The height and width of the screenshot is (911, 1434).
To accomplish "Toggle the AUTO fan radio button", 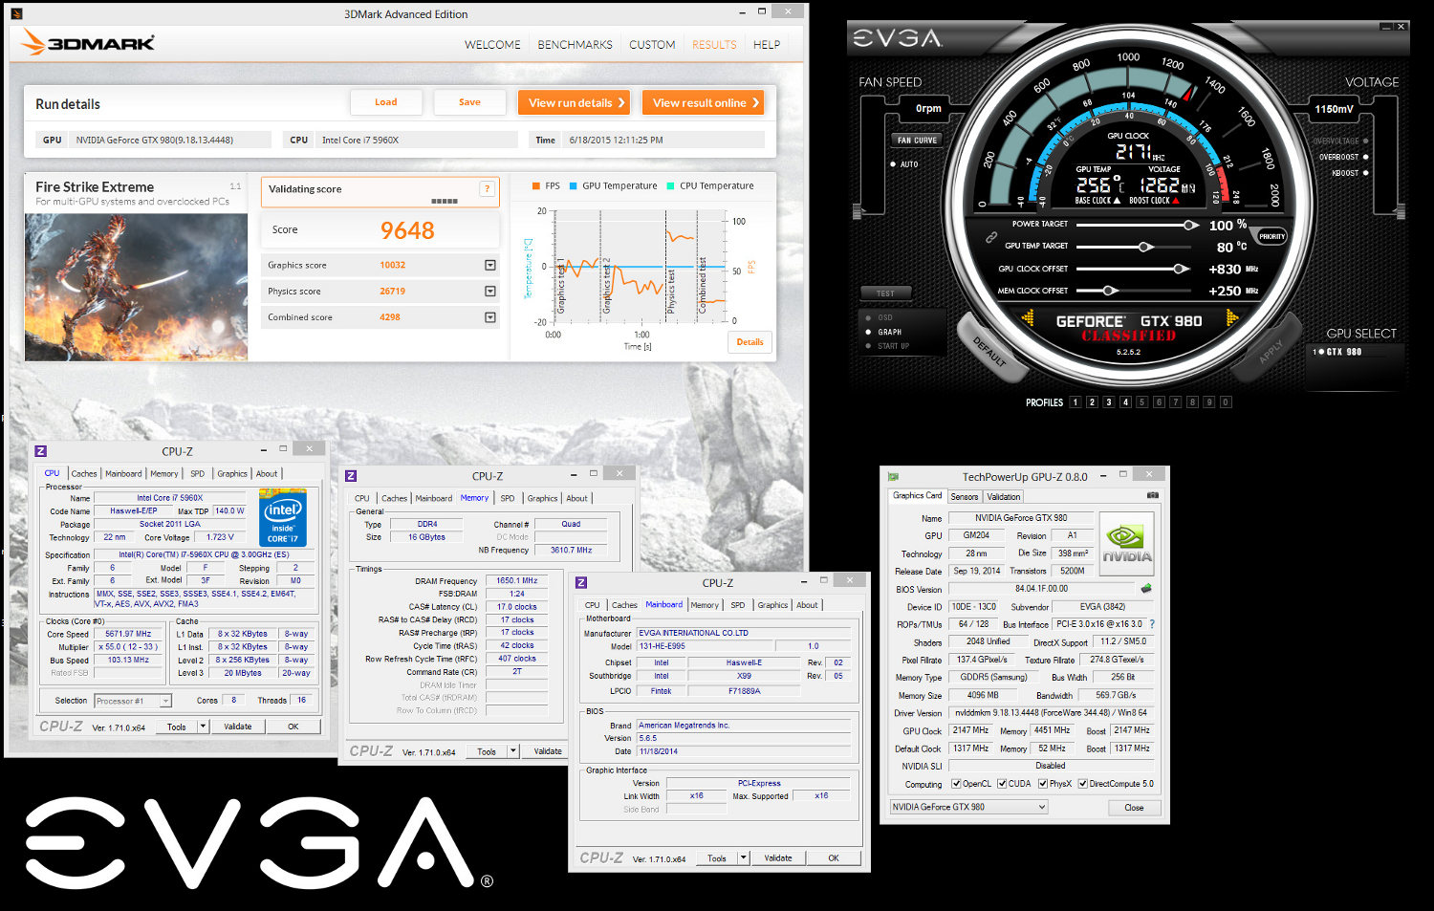I will click(x=893, y=164).
